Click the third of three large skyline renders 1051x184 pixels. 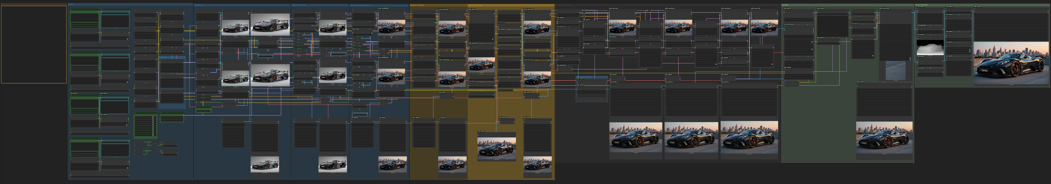pos(749,137)
